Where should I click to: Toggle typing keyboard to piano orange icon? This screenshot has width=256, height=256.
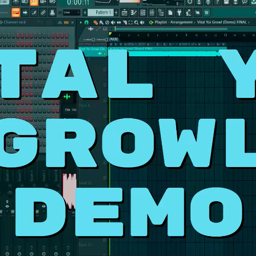16,12
